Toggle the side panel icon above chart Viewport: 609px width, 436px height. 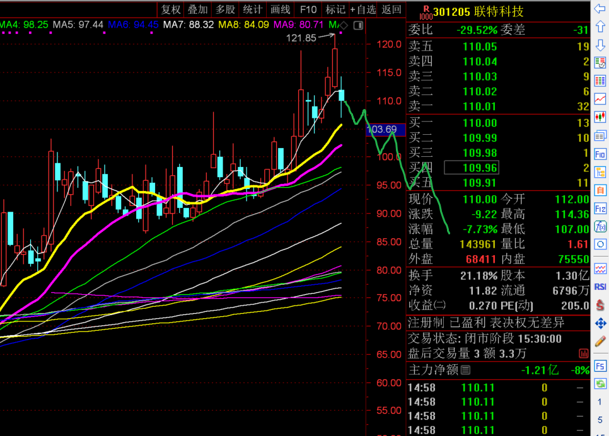click(x=358, y=26)
